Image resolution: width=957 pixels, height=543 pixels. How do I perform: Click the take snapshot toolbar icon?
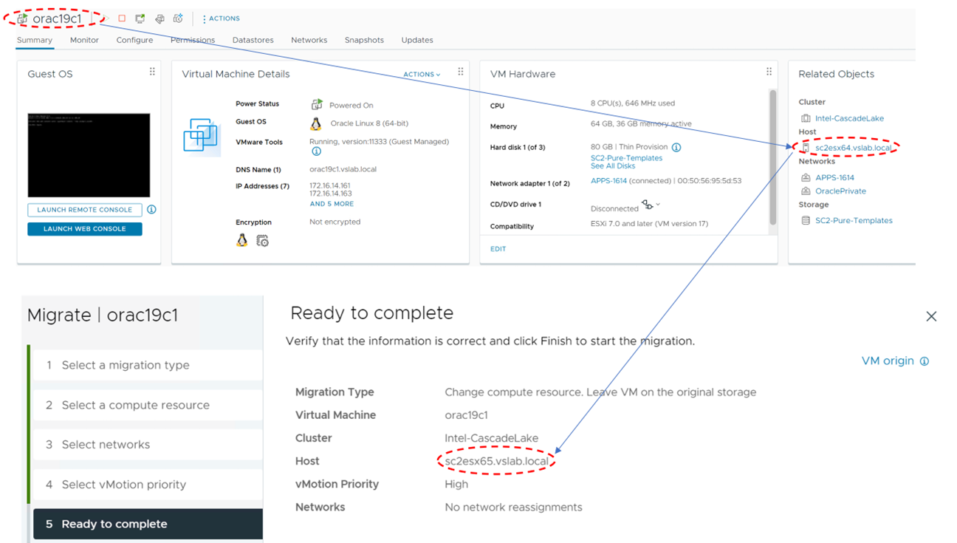178,18
